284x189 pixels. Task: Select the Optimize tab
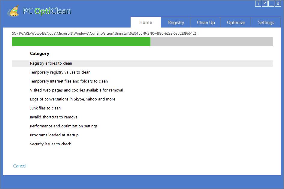(236, 23)
